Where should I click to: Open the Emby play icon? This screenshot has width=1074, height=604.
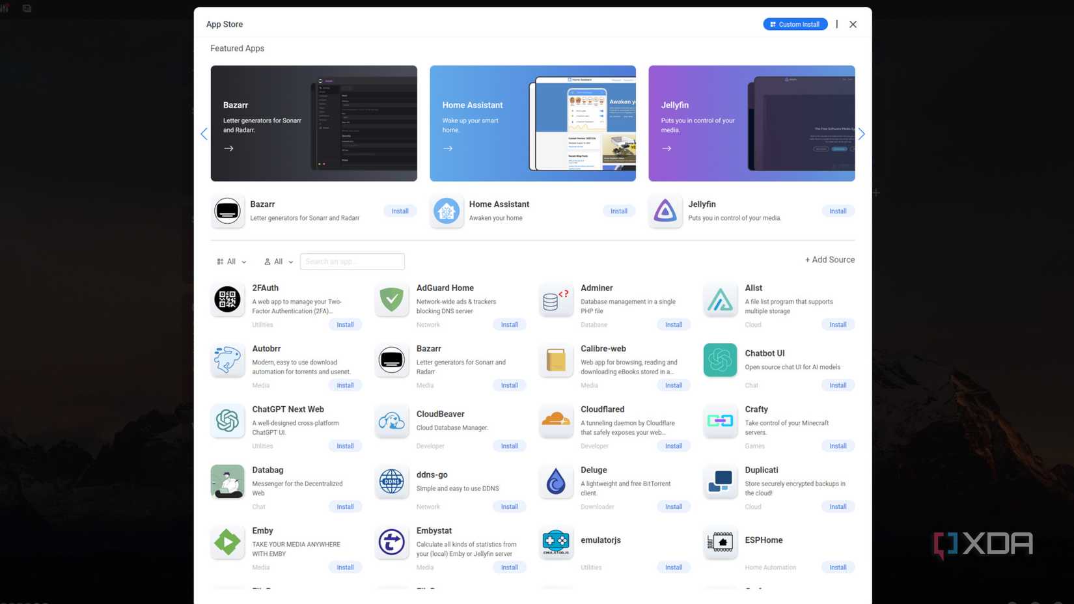[x=227, y=542]
